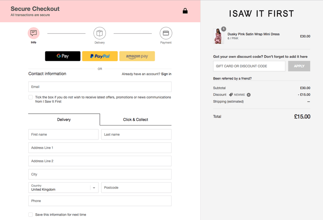Open the Country dropdown
Image resolution: width=323 pixels, height=220 pixels.
[93, 187]
